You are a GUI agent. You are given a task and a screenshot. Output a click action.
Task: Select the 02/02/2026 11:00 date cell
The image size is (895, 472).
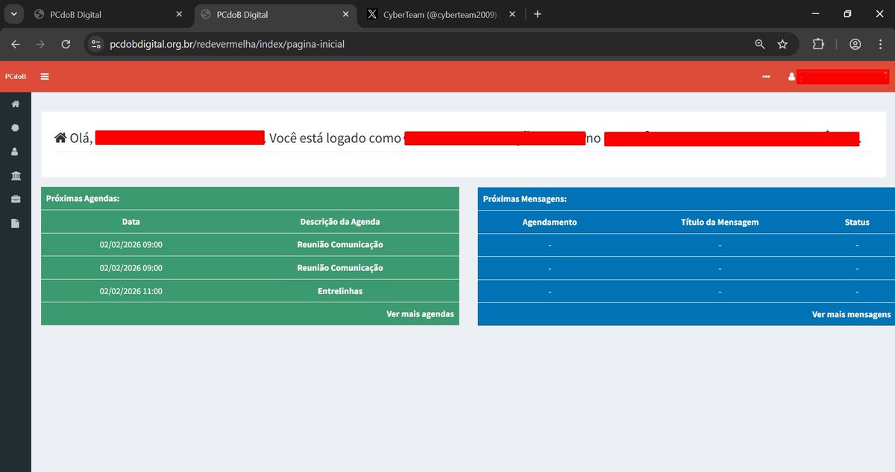(x=131, y=291)
